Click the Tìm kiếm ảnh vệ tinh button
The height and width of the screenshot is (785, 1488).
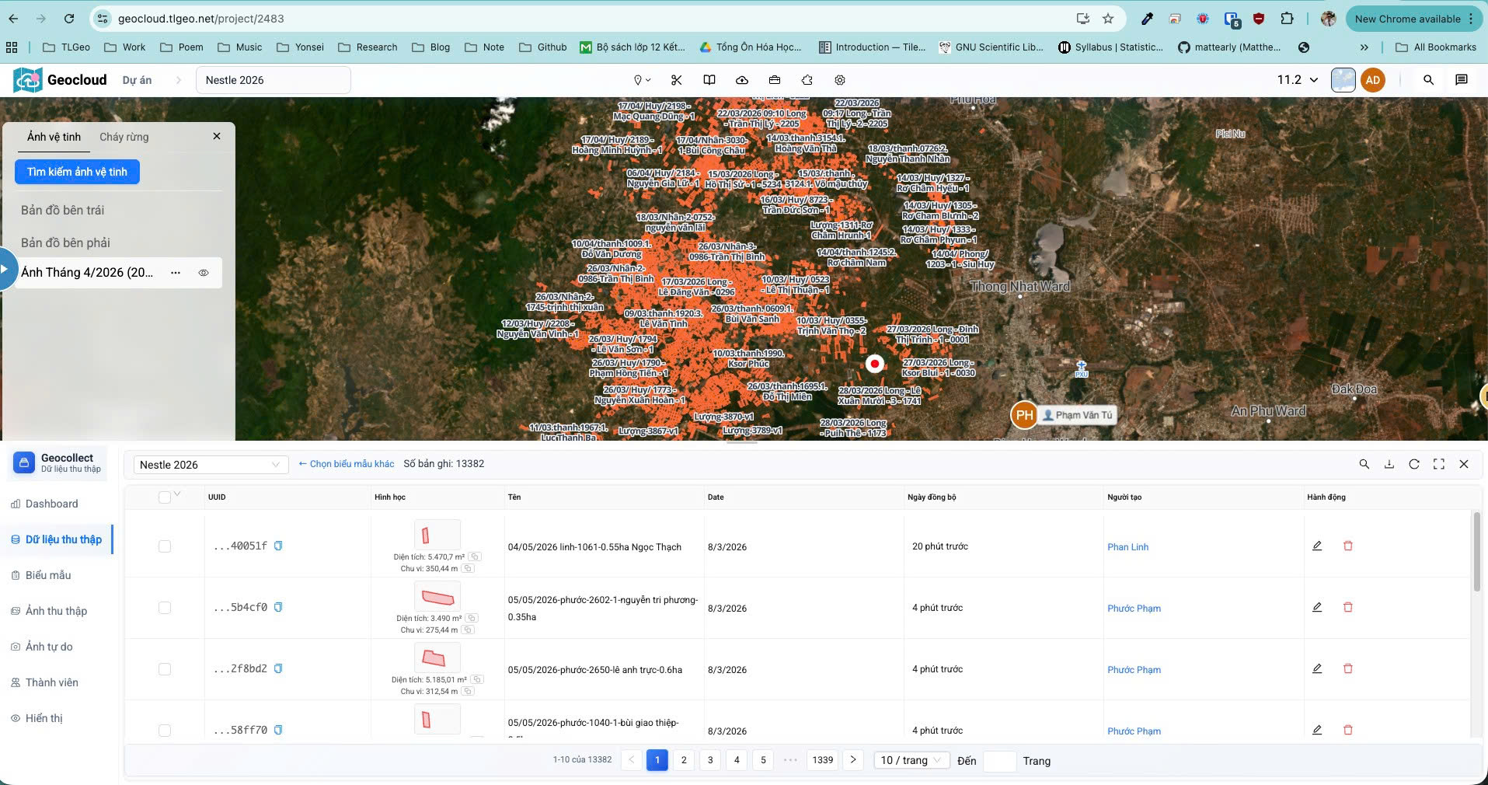click(77, 172)
